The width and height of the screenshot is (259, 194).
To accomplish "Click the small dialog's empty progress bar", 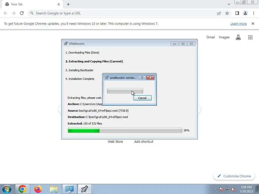I will point(125,91).
